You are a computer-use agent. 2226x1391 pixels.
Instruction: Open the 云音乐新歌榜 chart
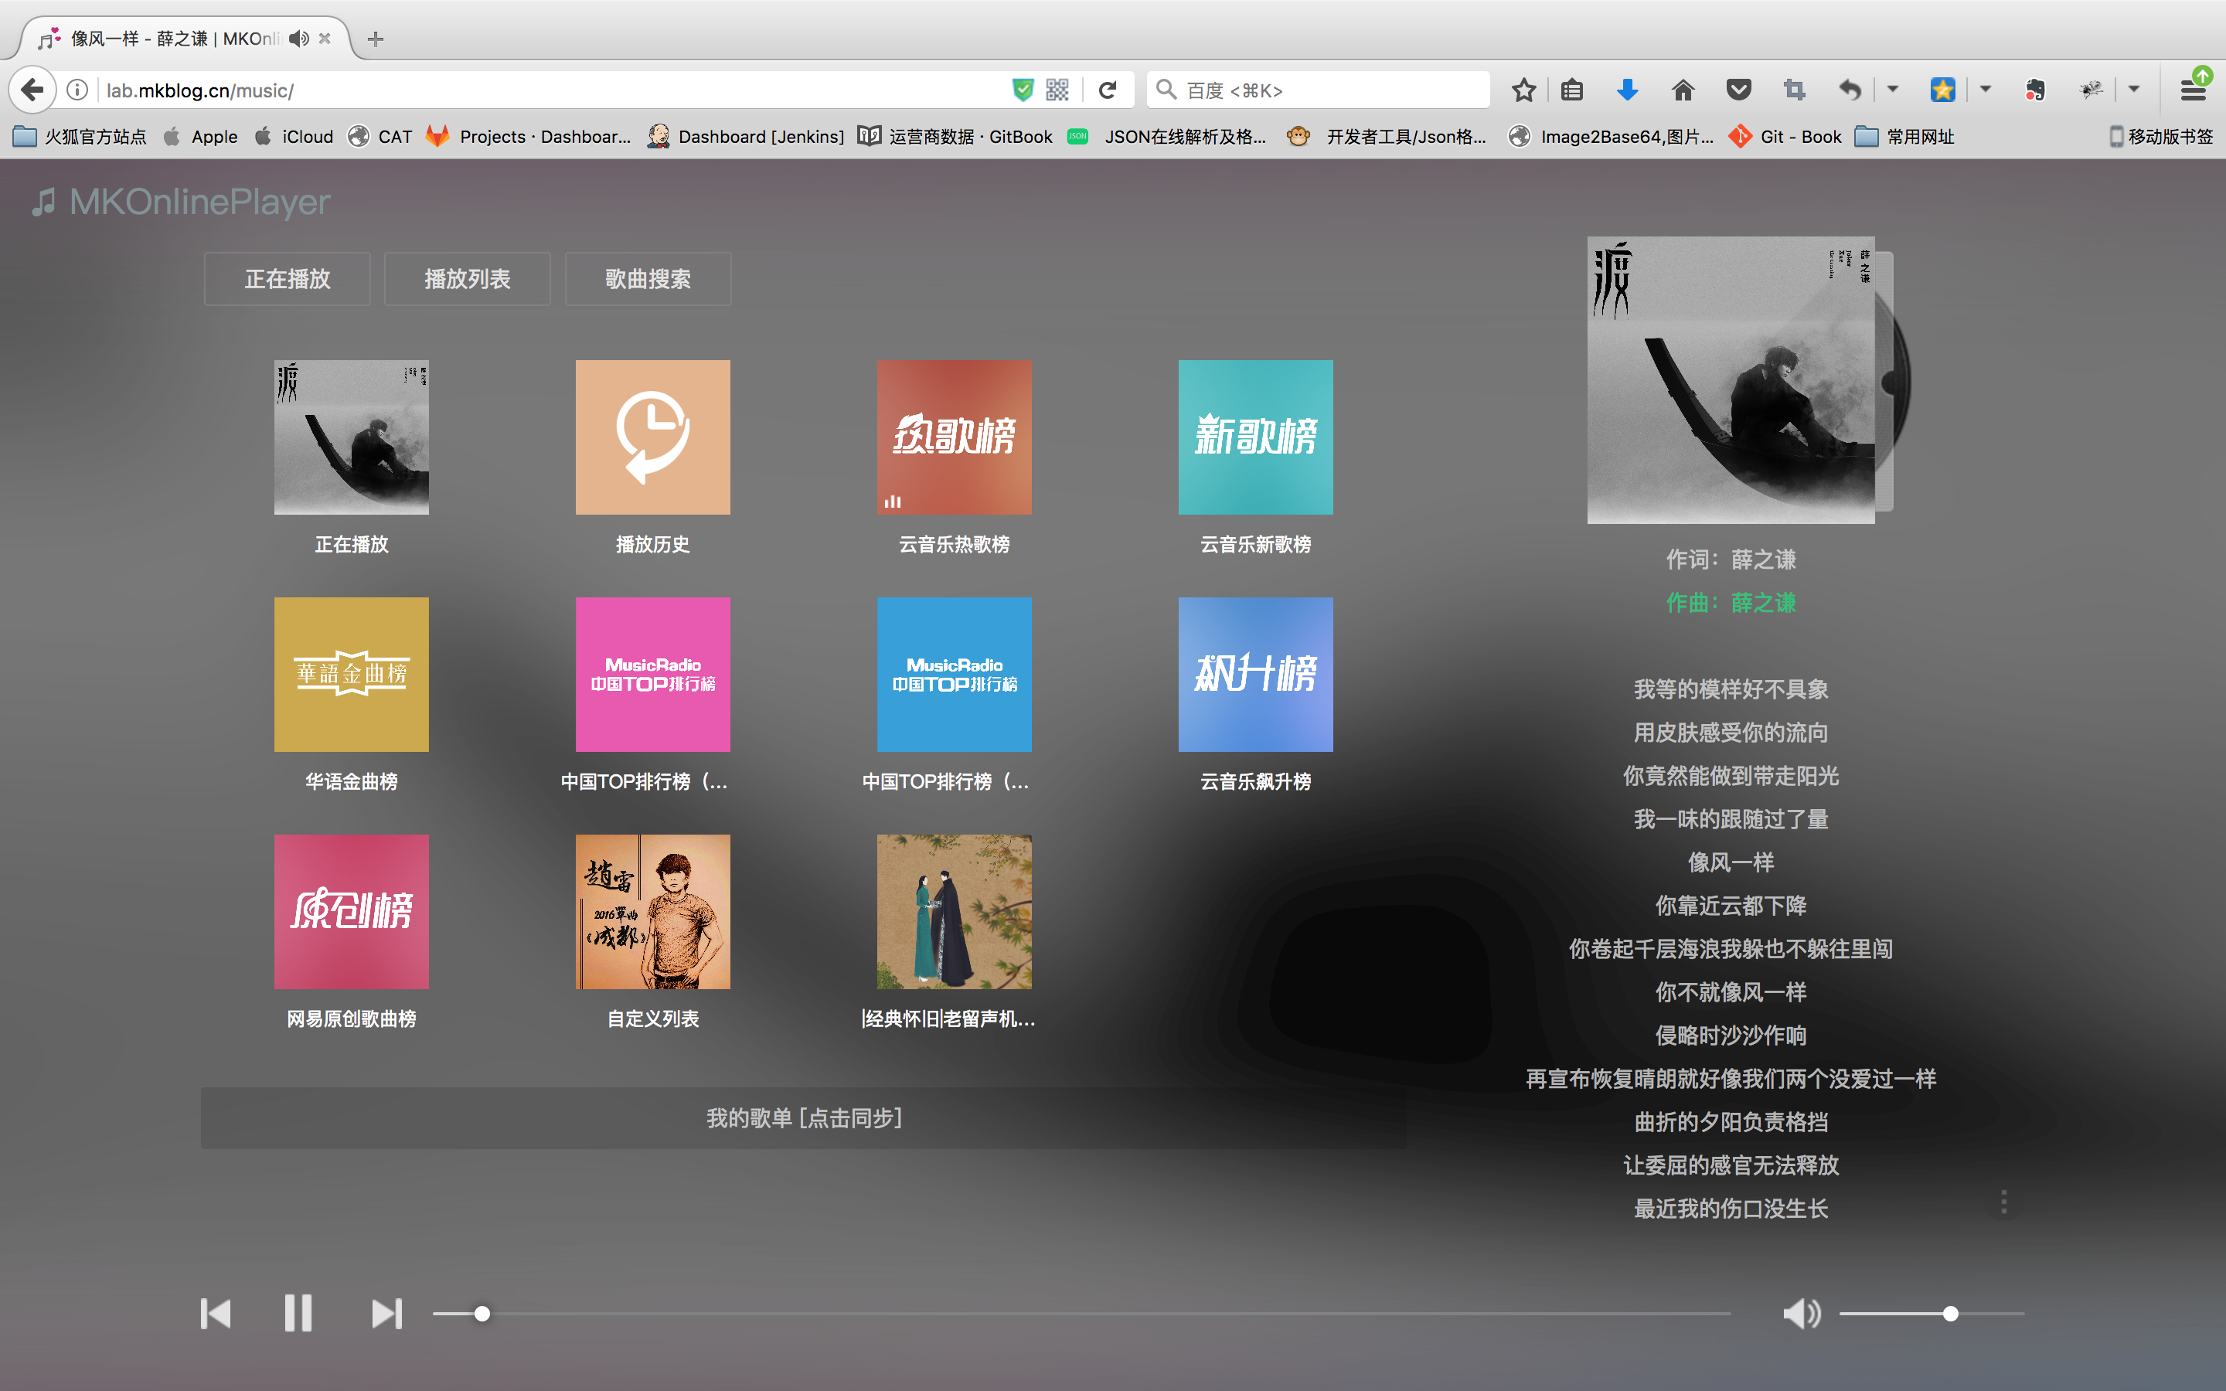click(1254, 437)
